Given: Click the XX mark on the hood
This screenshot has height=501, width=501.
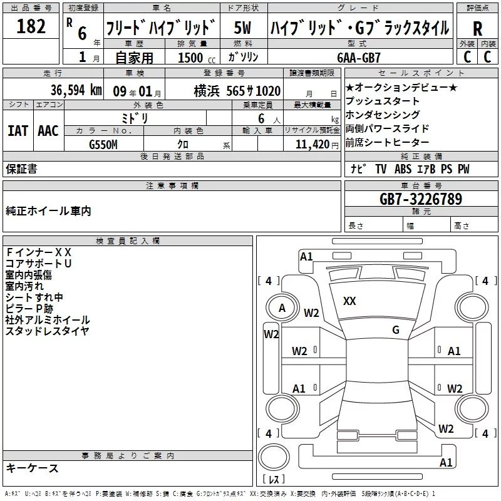Looking at the screenshot, I should 349,301.
